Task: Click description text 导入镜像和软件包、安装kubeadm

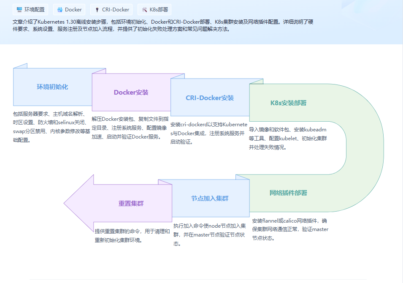Action: pyautogui.click(x=288, y=139)
